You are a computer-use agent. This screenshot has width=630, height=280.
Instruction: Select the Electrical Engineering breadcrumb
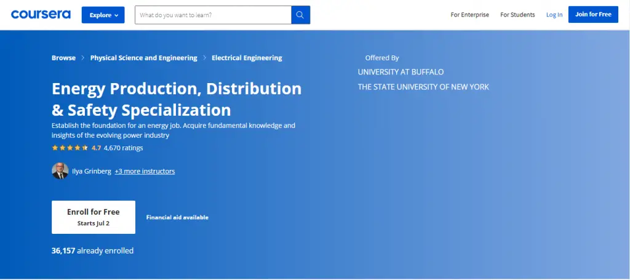tap(247, 58)
